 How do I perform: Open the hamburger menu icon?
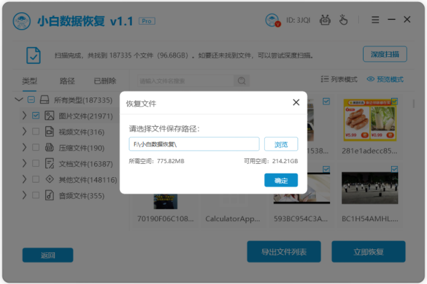(x=375, y=19)
